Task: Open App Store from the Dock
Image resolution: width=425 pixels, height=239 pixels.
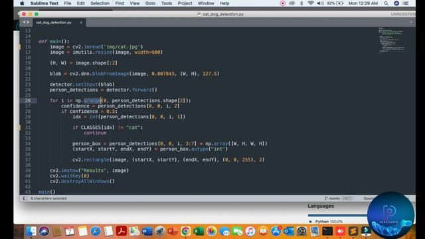Action: pos(276,231)
